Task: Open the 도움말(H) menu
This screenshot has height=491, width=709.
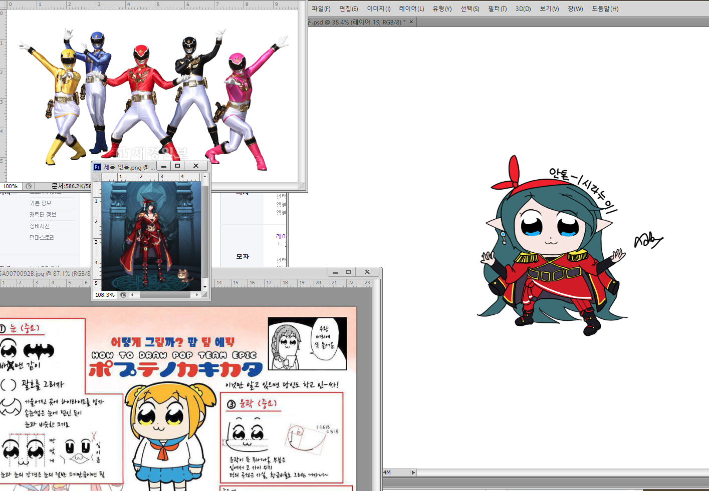Action: [605, 9]
